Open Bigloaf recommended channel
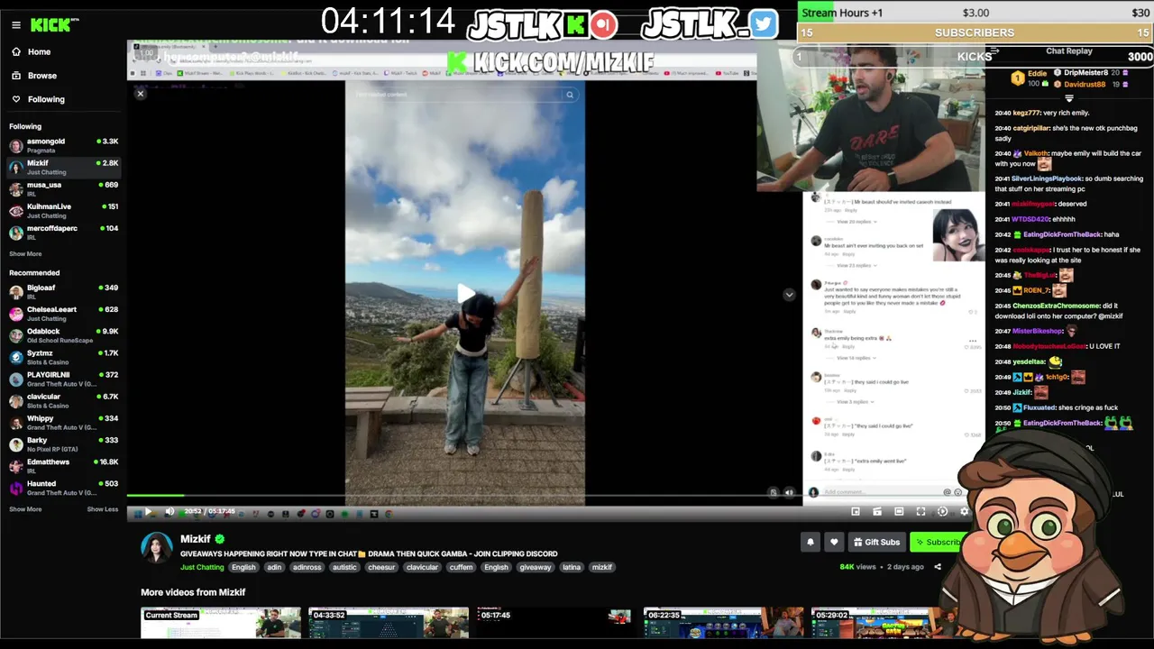This screenshot has height=649, width=1154. pos(63,291)
